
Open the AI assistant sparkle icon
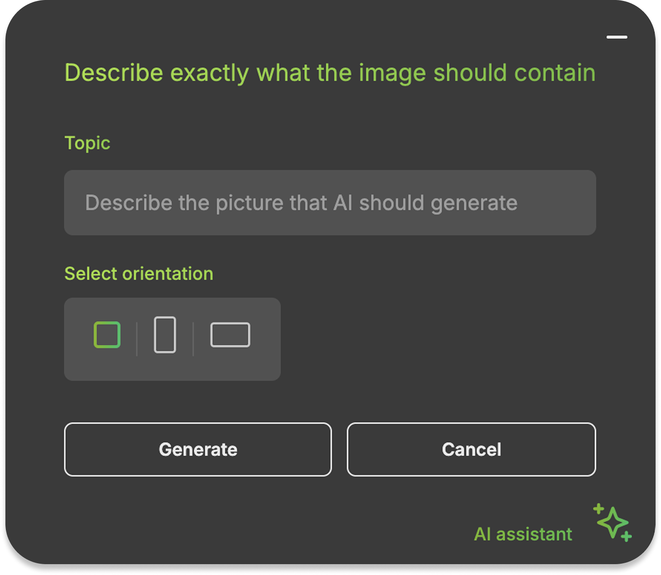point(613,523)
